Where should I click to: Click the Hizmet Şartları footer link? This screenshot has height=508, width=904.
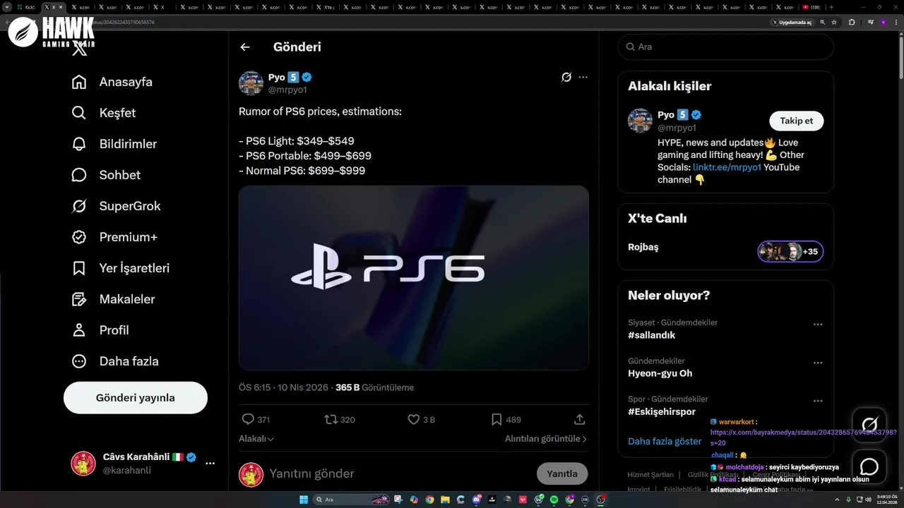coord(650,475)
